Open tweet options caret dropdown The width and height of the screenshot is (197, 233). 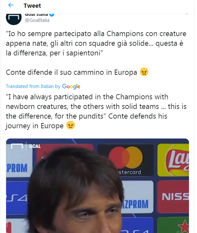pos(187,15)
